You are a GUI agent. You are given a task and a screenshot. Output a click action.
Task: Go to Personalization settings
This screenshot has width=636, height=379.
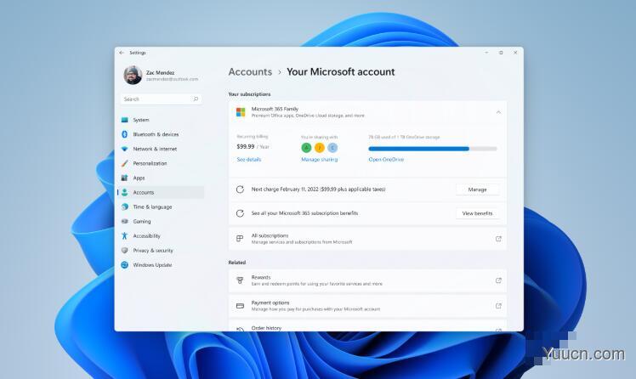[x=161, y=163]
